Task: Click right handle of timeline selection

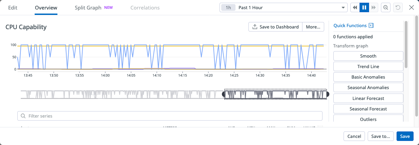Action: [328, 94]
